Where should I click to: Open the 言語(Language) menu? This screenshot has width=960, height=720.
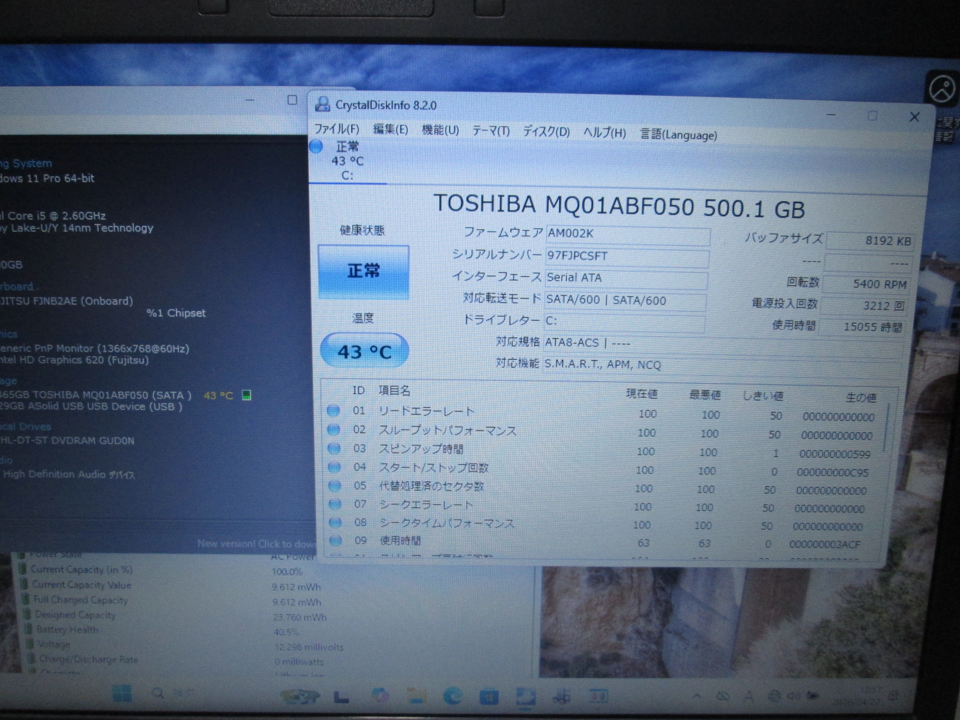tap(678, 134)
